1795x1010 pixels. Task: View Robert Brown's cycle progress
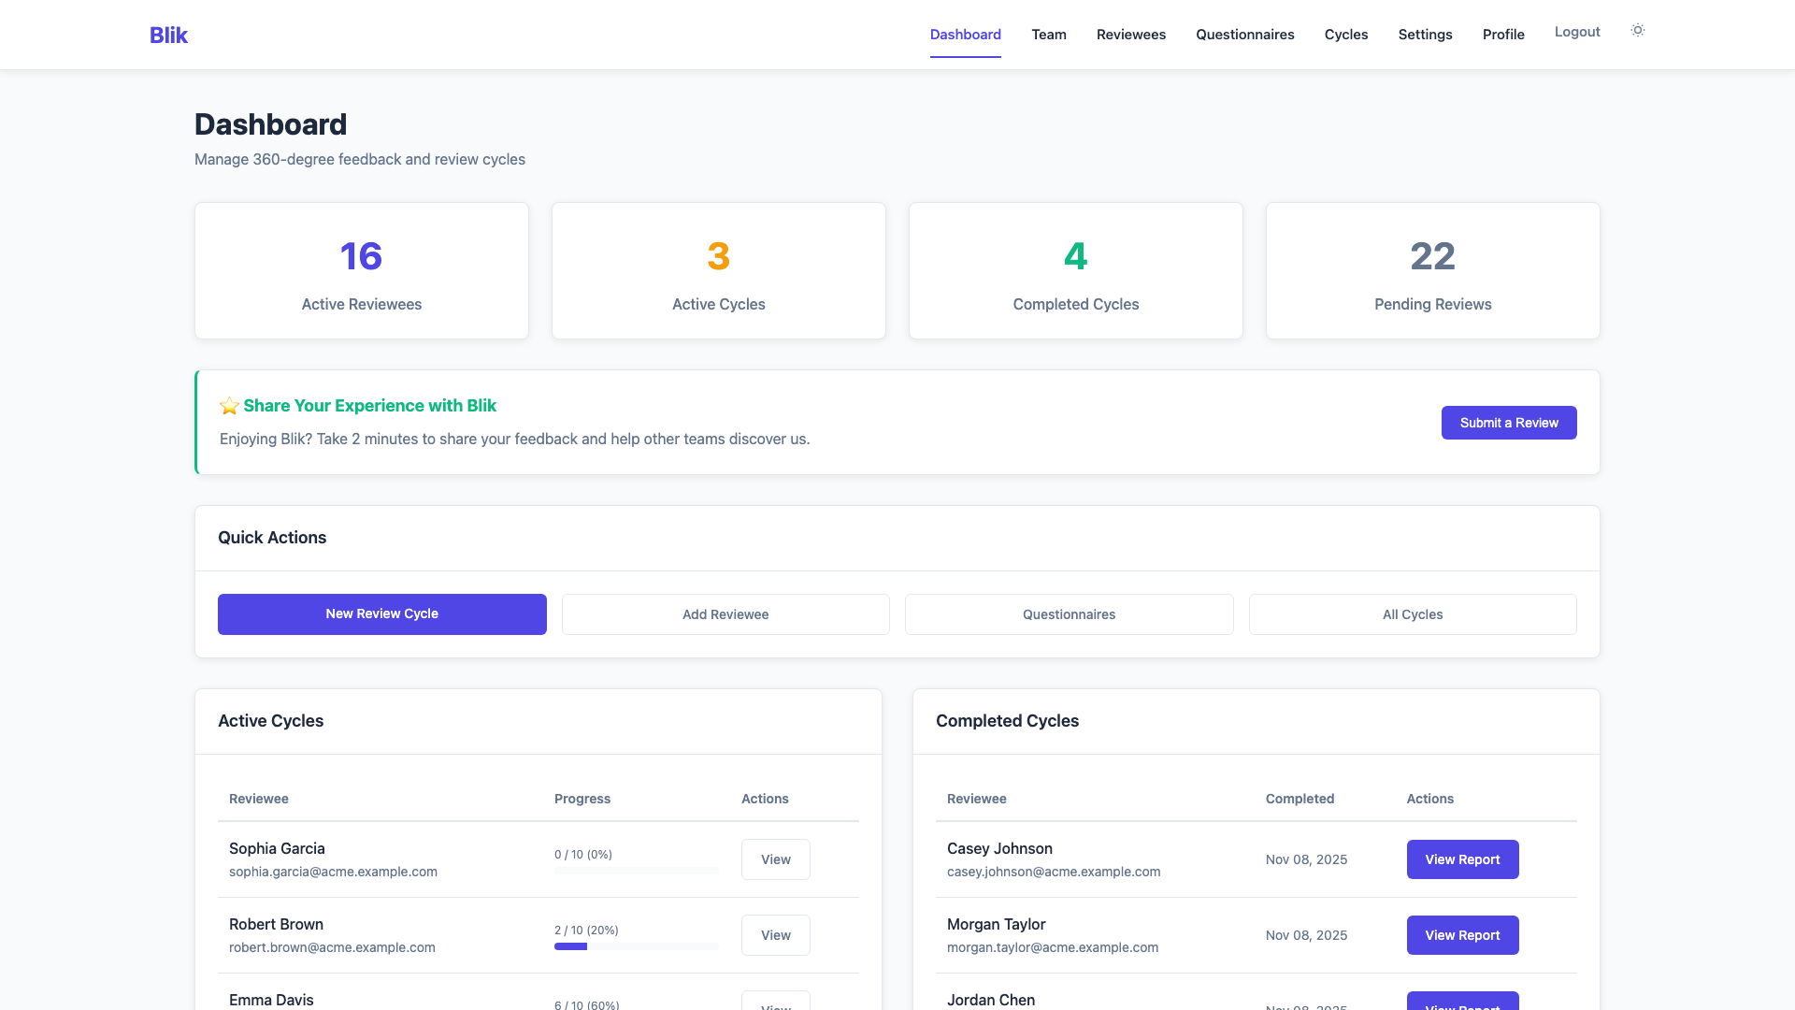pos(775,934)
